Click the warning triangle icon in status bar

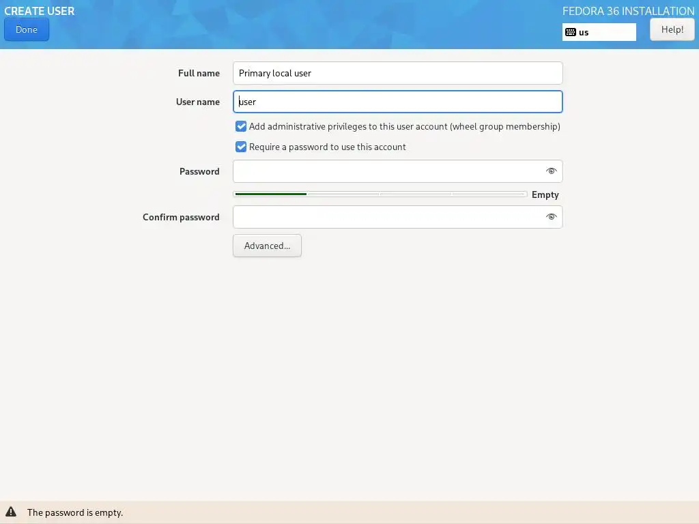(x=11, y=512)
